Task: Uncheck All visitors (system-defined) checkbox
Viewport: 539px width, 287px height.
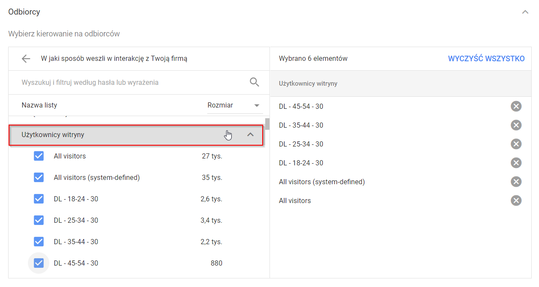Action: point(39,177)
